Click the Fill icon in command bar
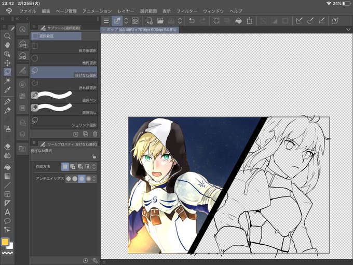Image resolution: width=353 pixels, height=265 pixels. (x=238, y=21)
